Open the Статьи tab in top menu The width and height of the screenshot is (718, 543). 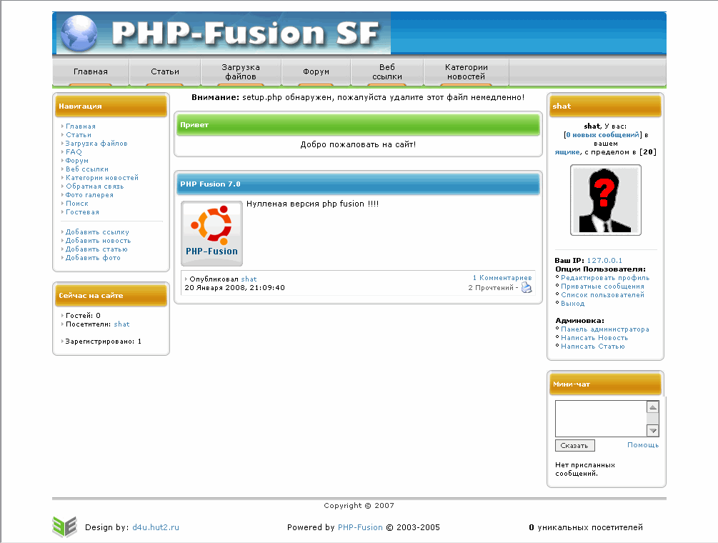coord(165,72)
